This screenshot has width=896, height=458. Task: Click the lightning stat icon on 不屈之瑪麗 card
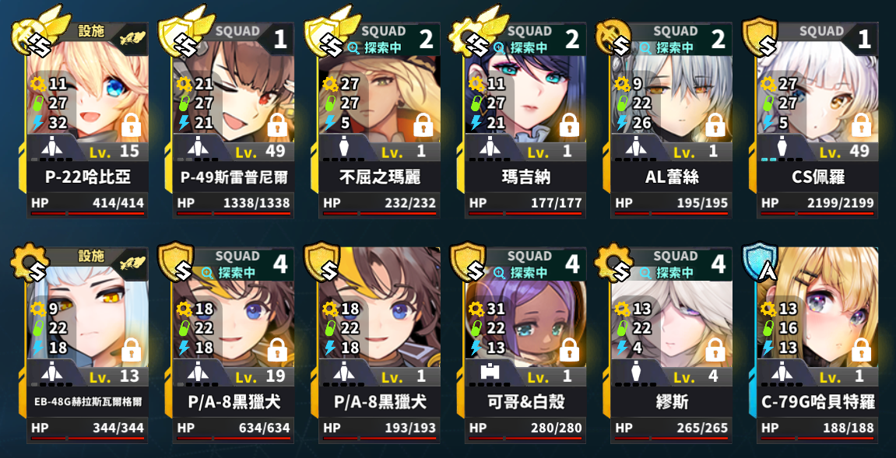point(329,123)
